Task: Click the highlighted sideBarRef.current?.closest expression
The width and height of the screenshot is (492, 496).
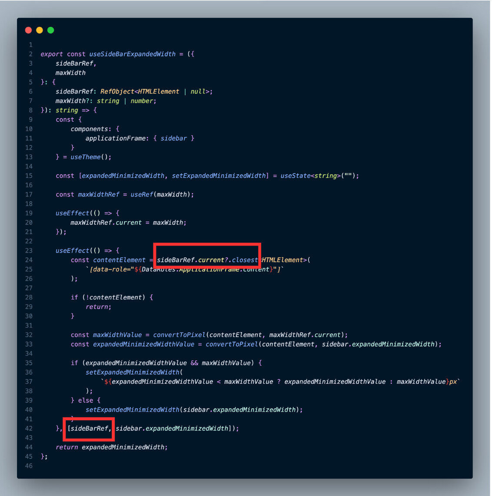Action: [207, 260]
